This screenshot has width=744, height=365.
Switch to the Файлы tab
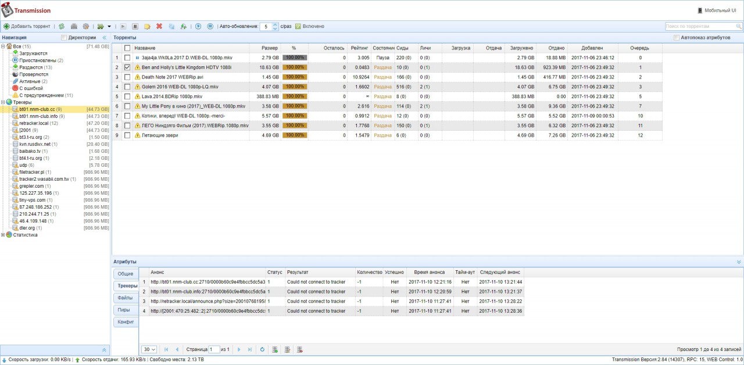(x=126, y=298)
